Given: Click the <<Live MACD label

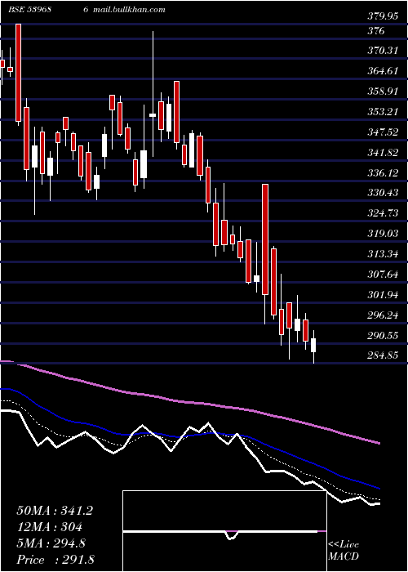Looking at the screenshot, I should [344, 551].
